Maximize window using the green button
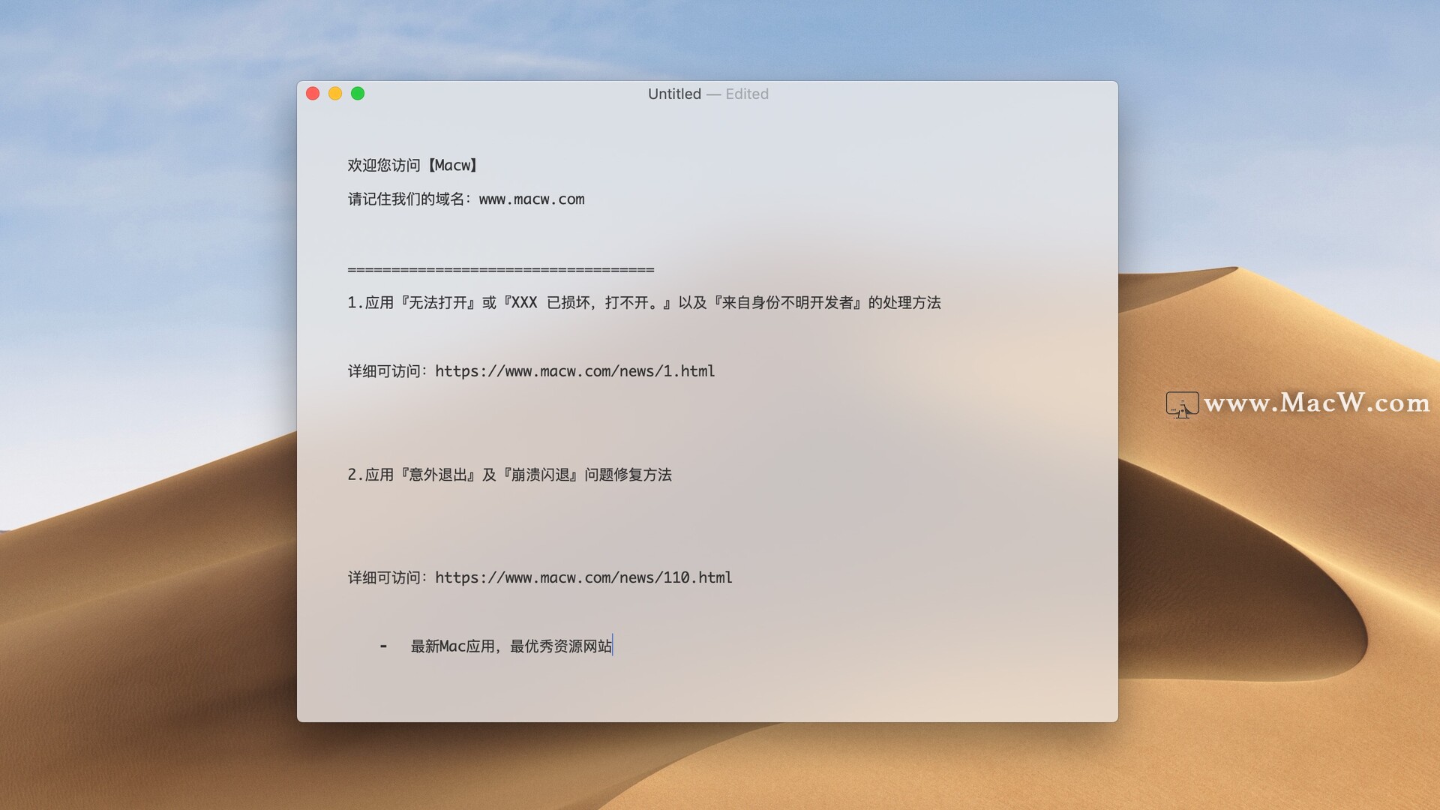Image resolution: width=1440 pixels, height=810 pixels. (x=358, y=94)
